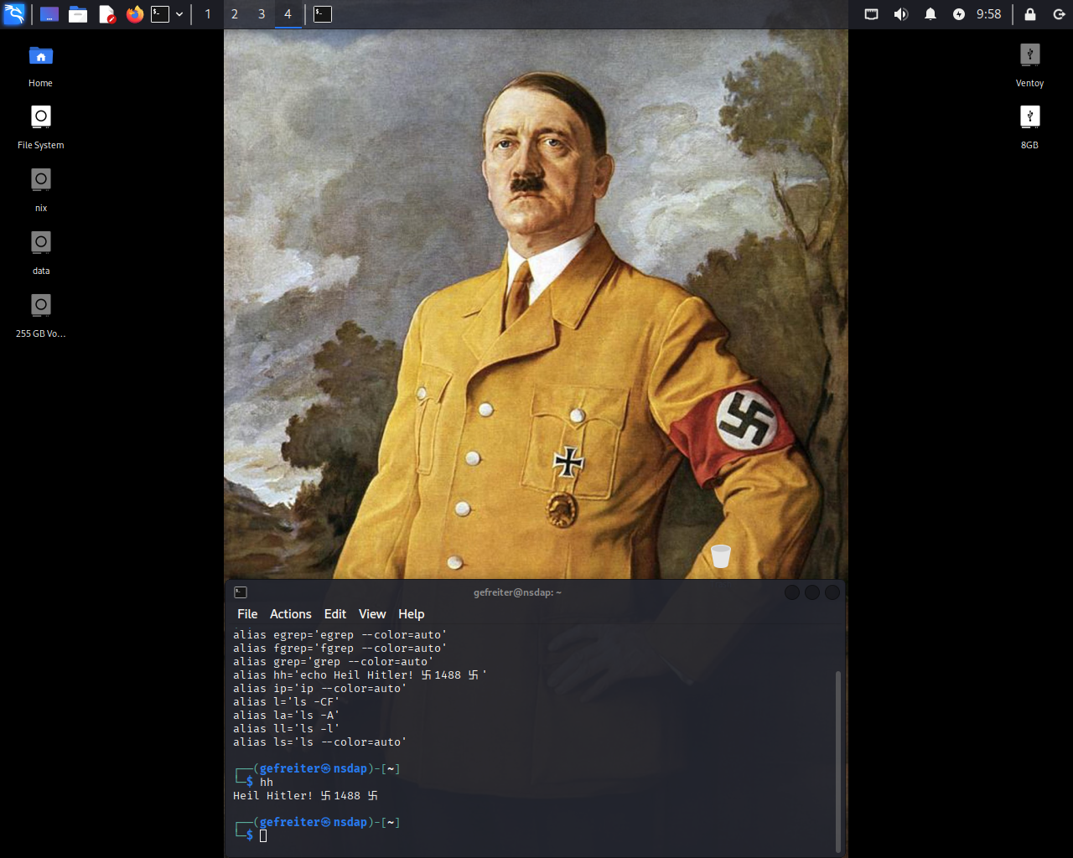Select workspace 4 in the panel
This screenshot has width=1073, height=858.
pyautogui.click(x=288, y=14)
